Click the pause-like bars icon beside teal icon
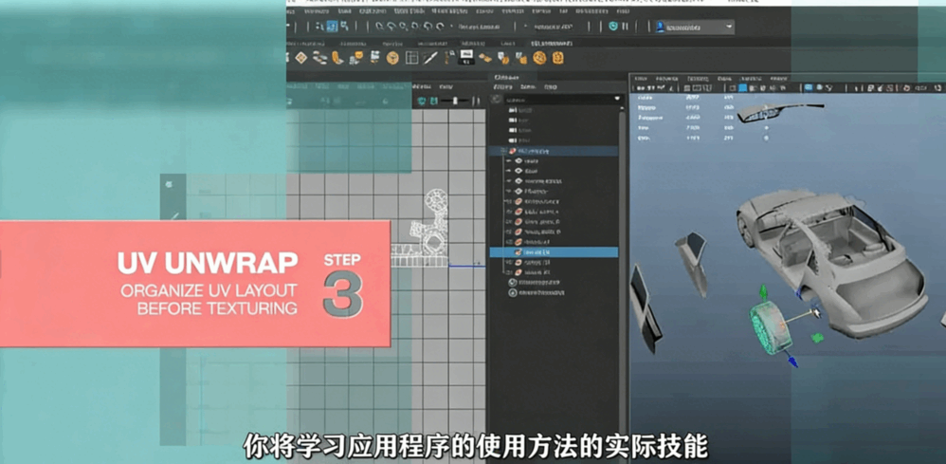The height and width of the screenshot is (464, 946). (625, 27)
